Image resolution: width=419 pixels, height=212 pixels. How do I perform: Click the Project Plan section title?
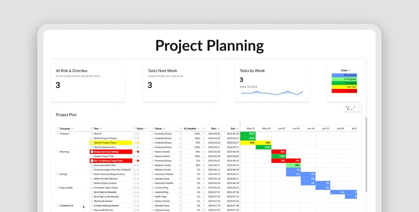[x=66, y=115]
